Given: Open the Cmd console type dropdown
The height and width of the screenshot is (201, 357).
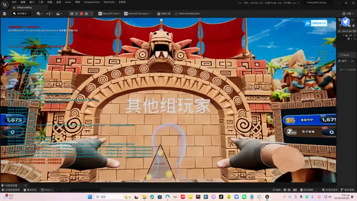Looking at the screenshot, I should [x=47, y=190].
